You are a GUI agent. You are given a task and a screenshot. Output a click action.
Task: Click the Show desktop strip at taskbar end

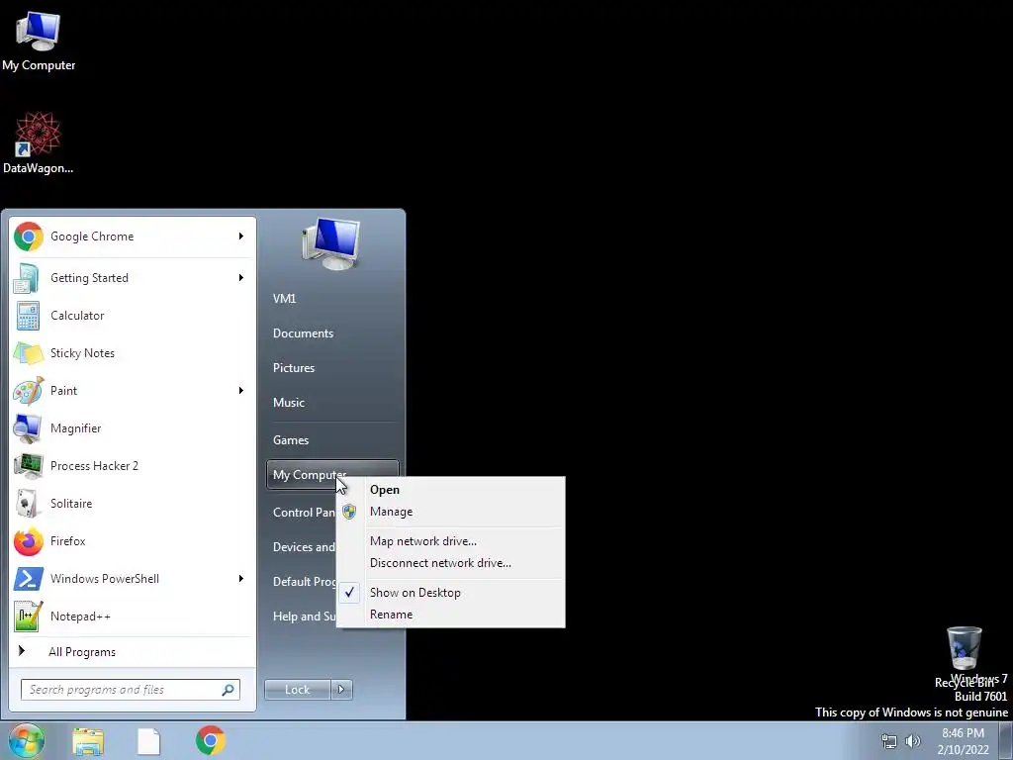click(1006, 740)
